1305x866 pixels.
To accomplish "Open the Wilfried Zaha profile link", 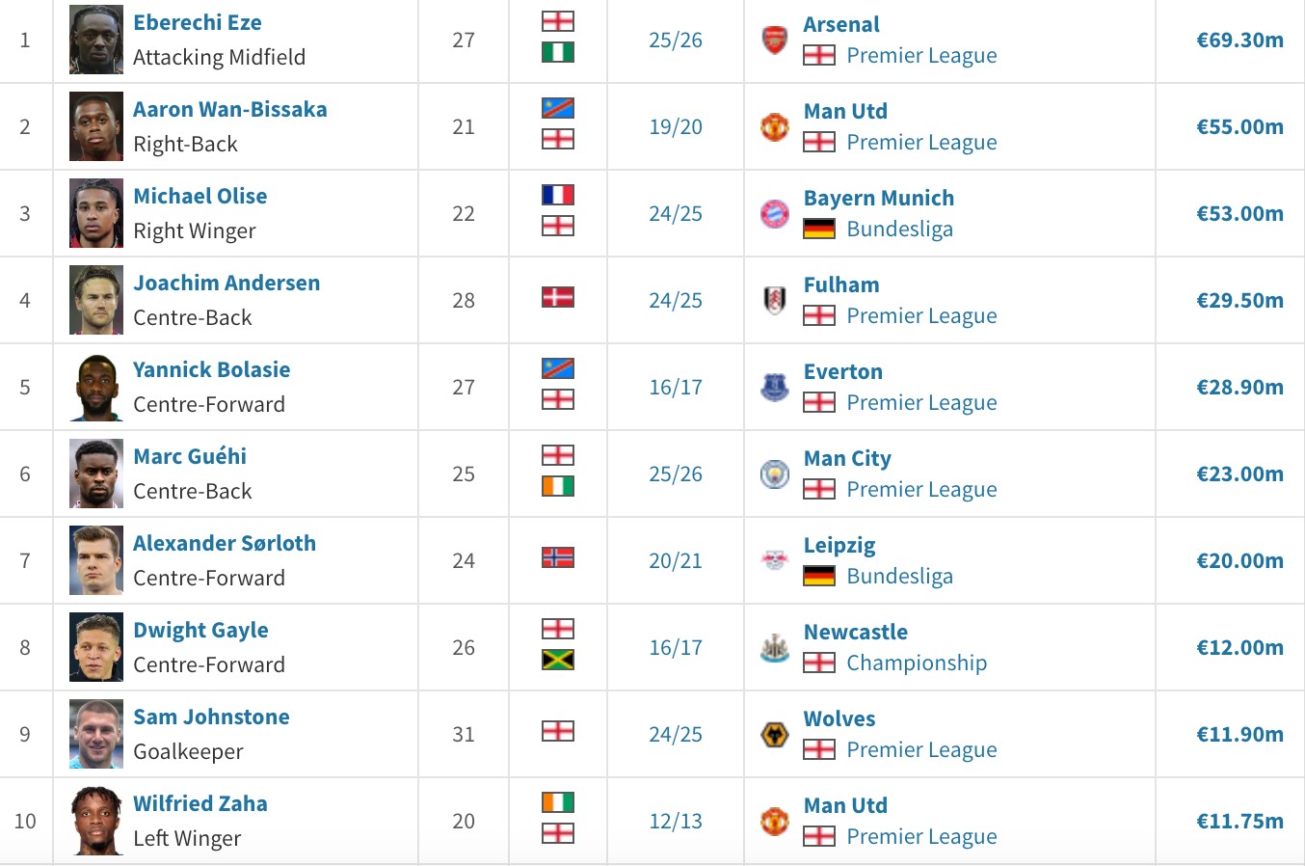I will click(x=200, y=803).
